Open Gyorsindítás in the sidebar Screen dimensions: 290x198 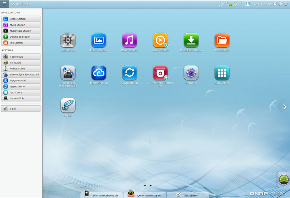pyautogui.click(x=21, y=98)
